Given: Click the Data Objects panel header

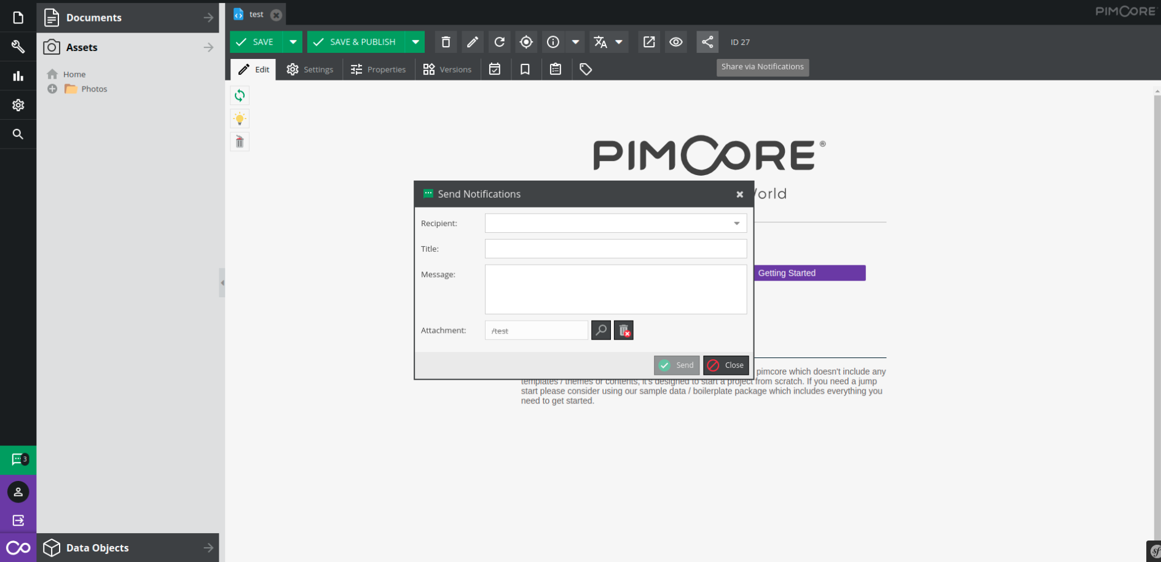Looking at the screenshot, I should (x=128, y=548).
